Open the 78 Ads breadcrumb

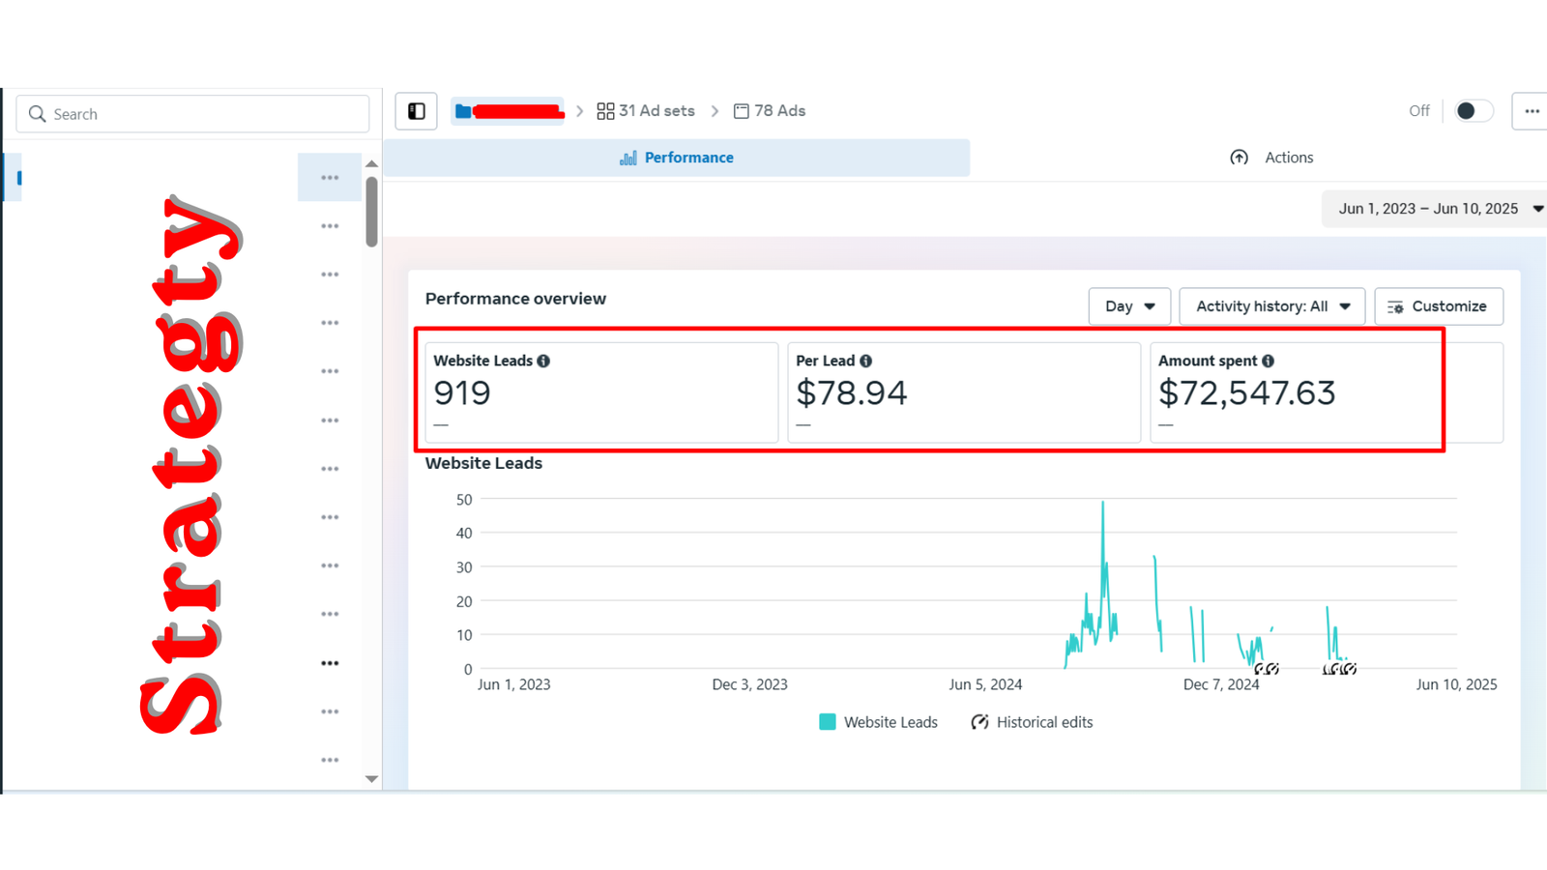click(x=770, y=111)
